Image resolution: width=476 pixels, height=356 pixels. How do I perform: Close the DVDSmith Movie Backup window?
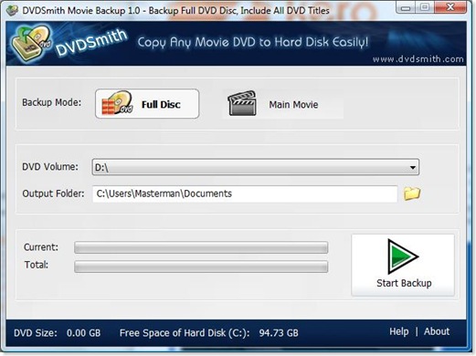click(x=450, y=7)
